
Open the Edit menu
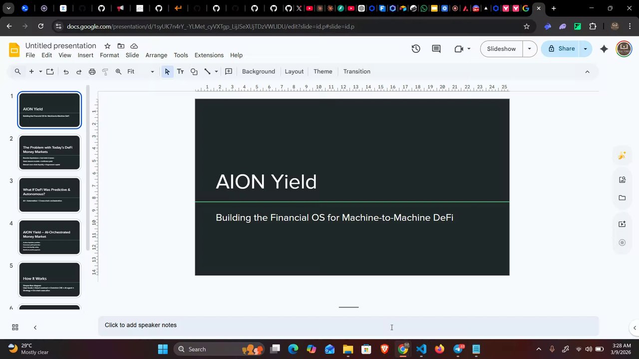[46, 55]
